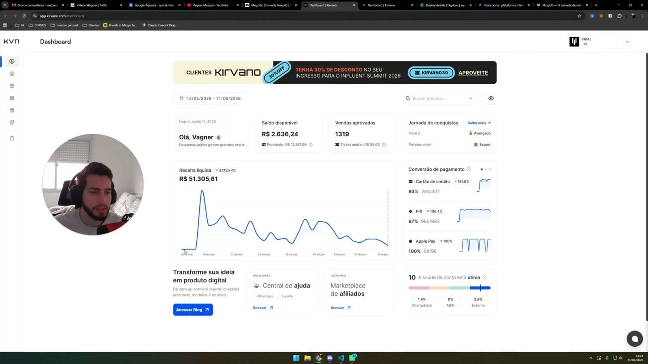Click the magnifier icon in product search

click(x=408, y=98)
